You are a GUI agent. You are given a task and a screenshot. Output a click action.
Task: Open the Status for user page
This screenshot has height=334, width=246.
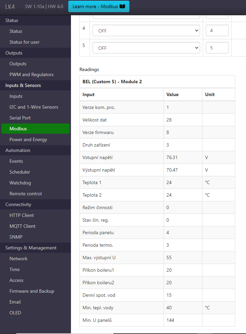(x=24, y=42)
